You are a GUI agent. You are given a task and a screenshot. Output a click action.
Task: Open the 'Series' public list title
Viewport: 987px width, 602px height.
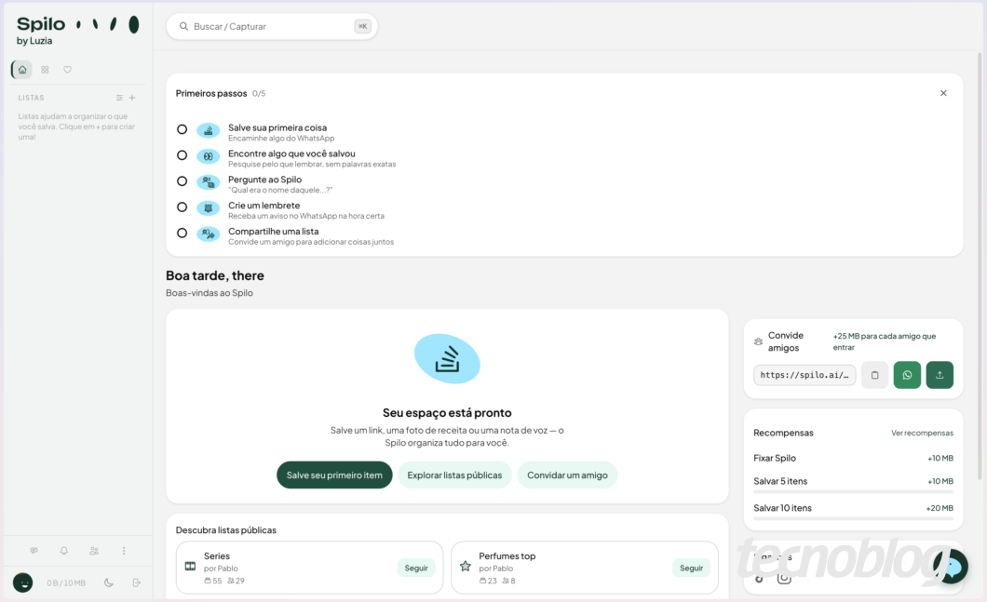click(217, 556)
